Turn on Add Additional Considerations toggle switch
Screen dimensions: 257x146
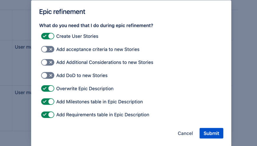[x=48, y=62]
